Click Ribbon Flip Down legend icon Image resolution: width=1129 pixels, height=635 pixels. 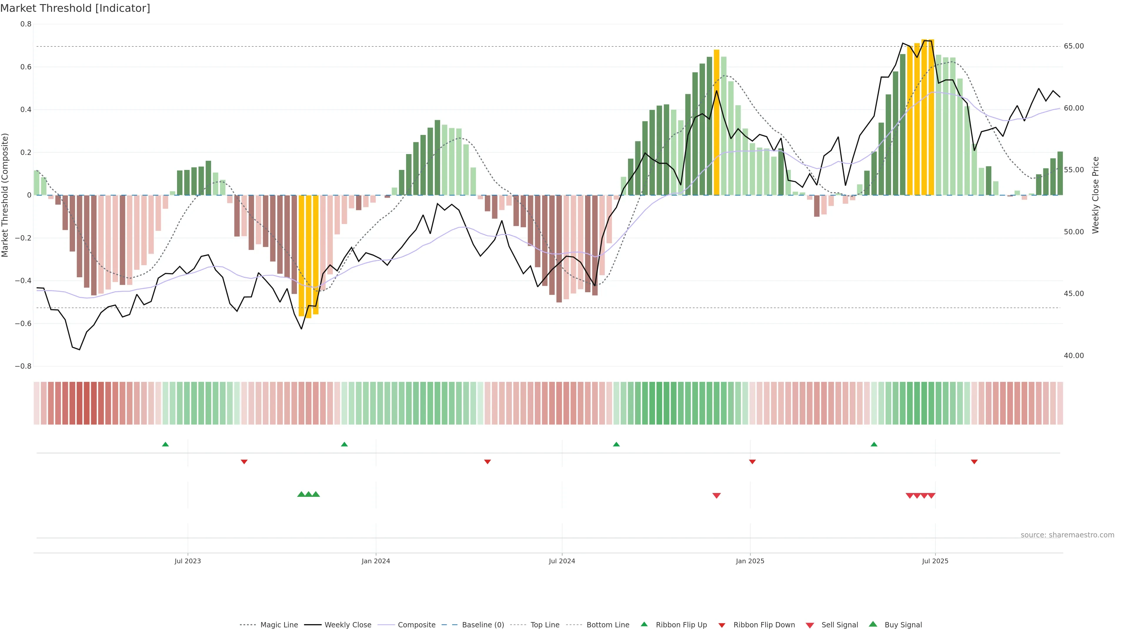(722, 625)
